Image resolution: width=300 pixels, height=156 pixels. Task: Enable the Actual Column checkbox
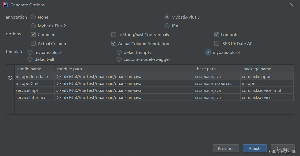[x=34, y=44]
